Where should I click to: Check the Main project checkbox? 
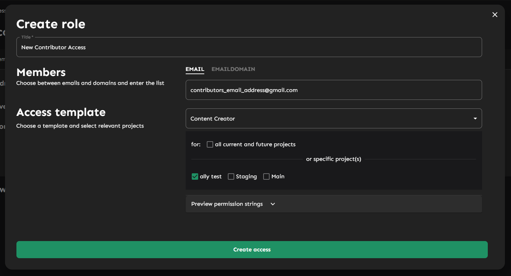pyautogui.click(x=266, y=177)
